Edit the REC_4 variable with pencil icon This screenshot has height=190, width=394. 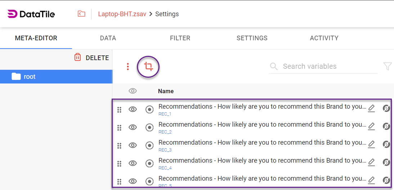coord(371,162)
